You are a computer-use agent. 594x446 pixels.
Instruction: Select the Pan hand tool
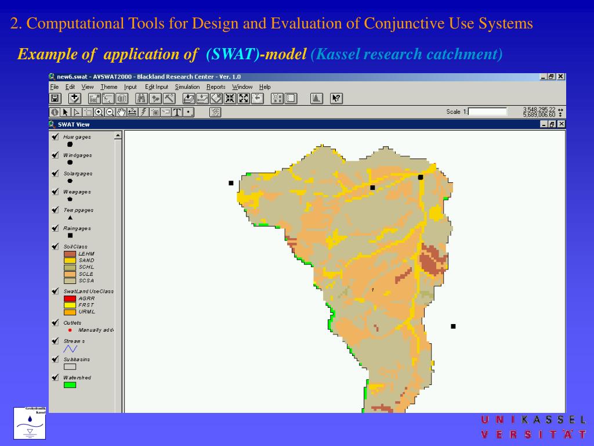(x=121, y=112)
